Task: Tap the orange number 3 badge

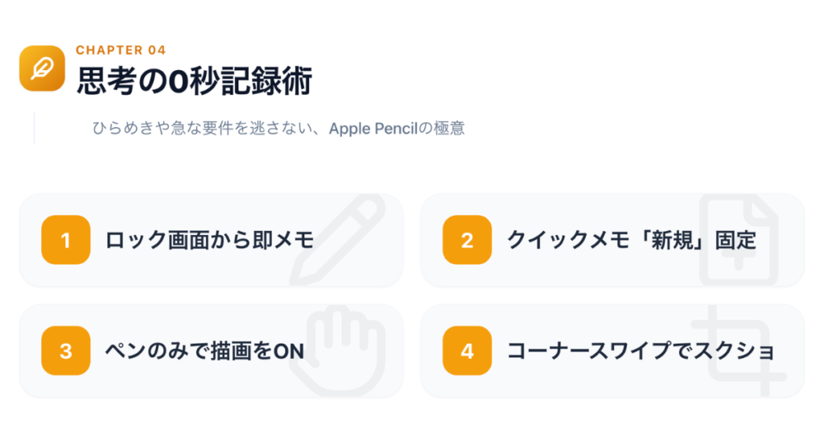Action: point(65,351)
